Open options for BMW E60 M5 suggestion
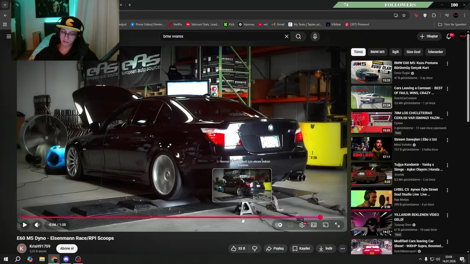 coord(447,63)
